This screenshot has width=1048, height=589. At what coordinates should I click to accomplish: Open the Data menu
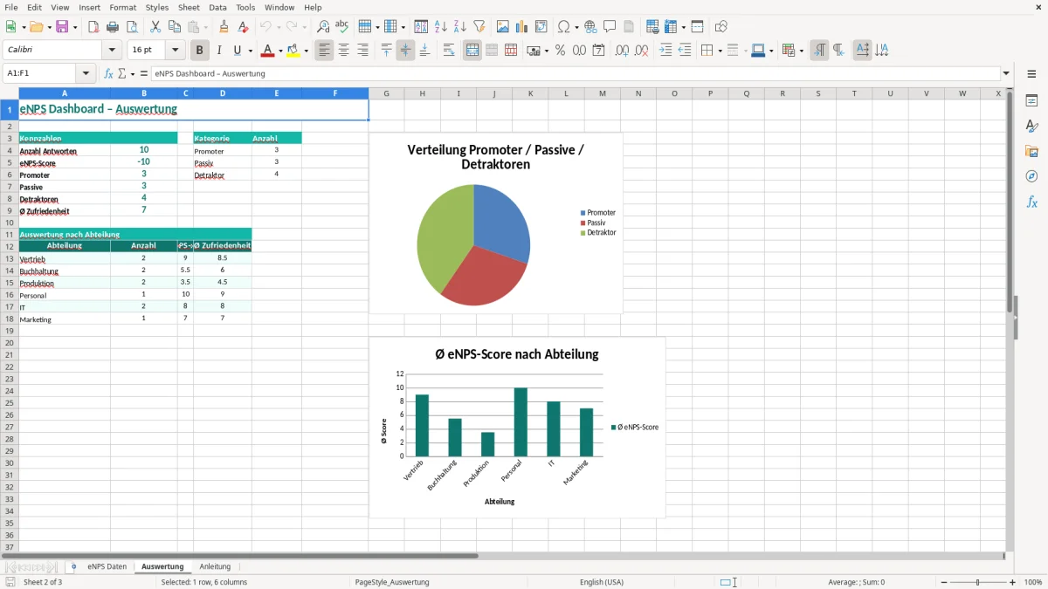pos(217,7)
